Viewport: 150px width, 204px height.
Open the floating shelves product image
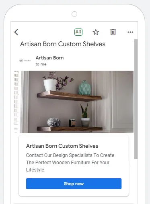[x=74, y=102]
